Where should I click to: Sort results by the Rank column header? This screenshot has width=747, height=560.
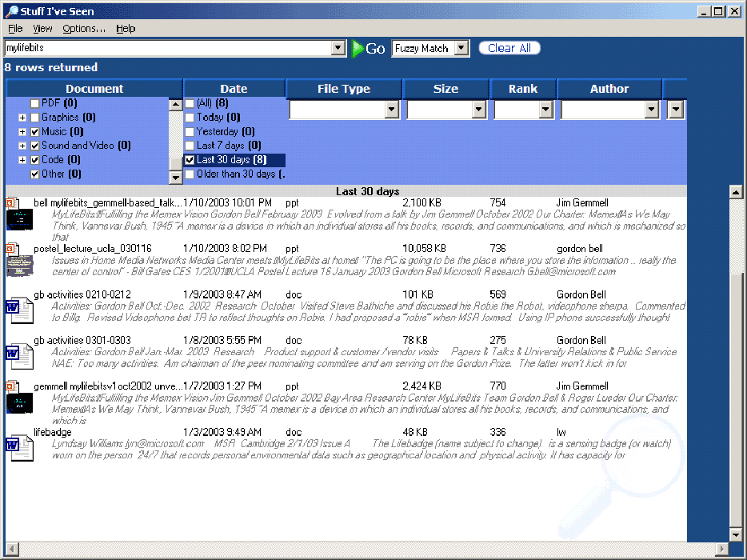pos(522,89)
